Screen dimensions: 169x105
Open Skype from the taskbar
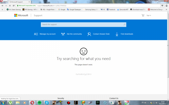47,102
